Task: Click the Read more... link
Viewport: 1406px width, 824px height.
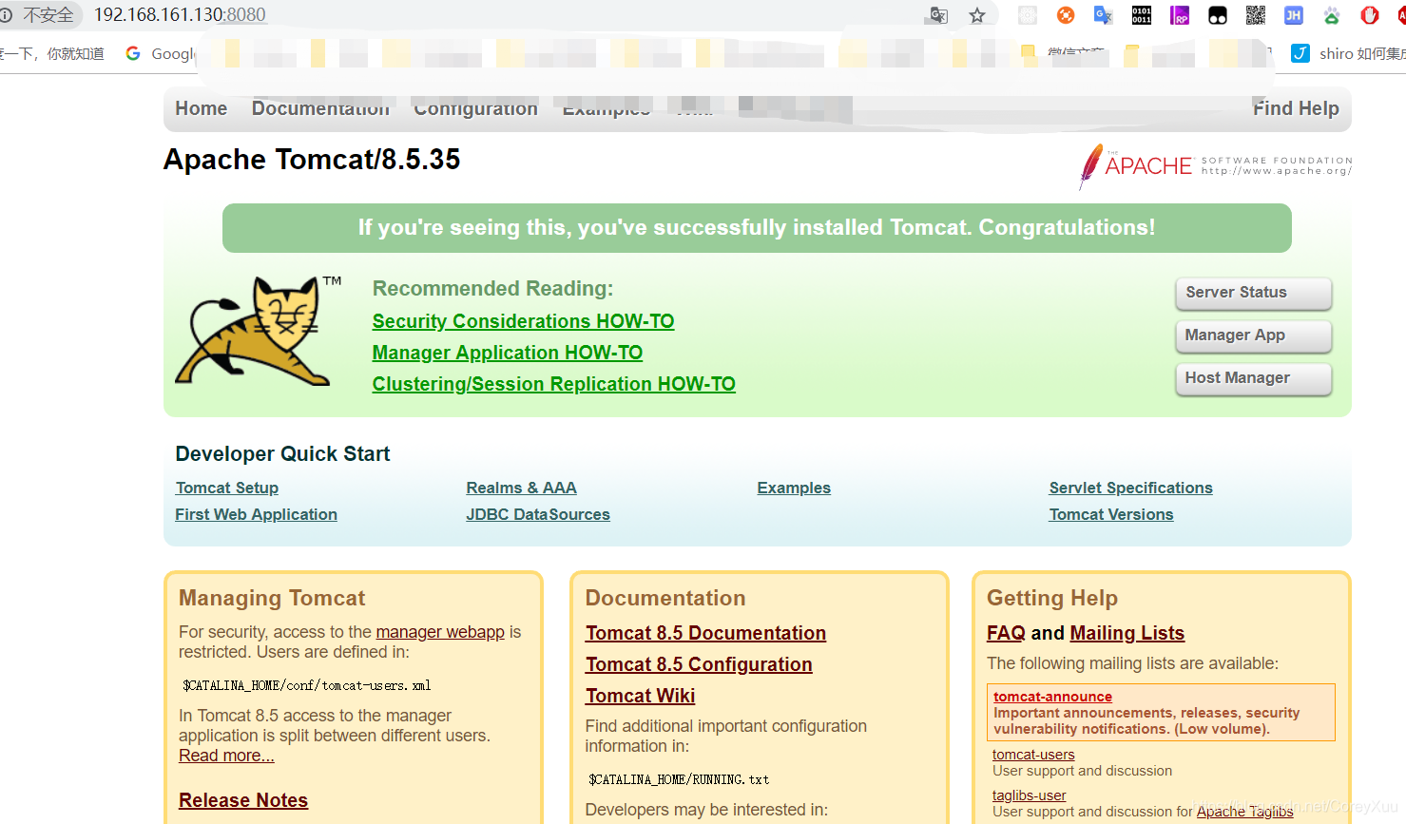Action: [x=226, y=756]
